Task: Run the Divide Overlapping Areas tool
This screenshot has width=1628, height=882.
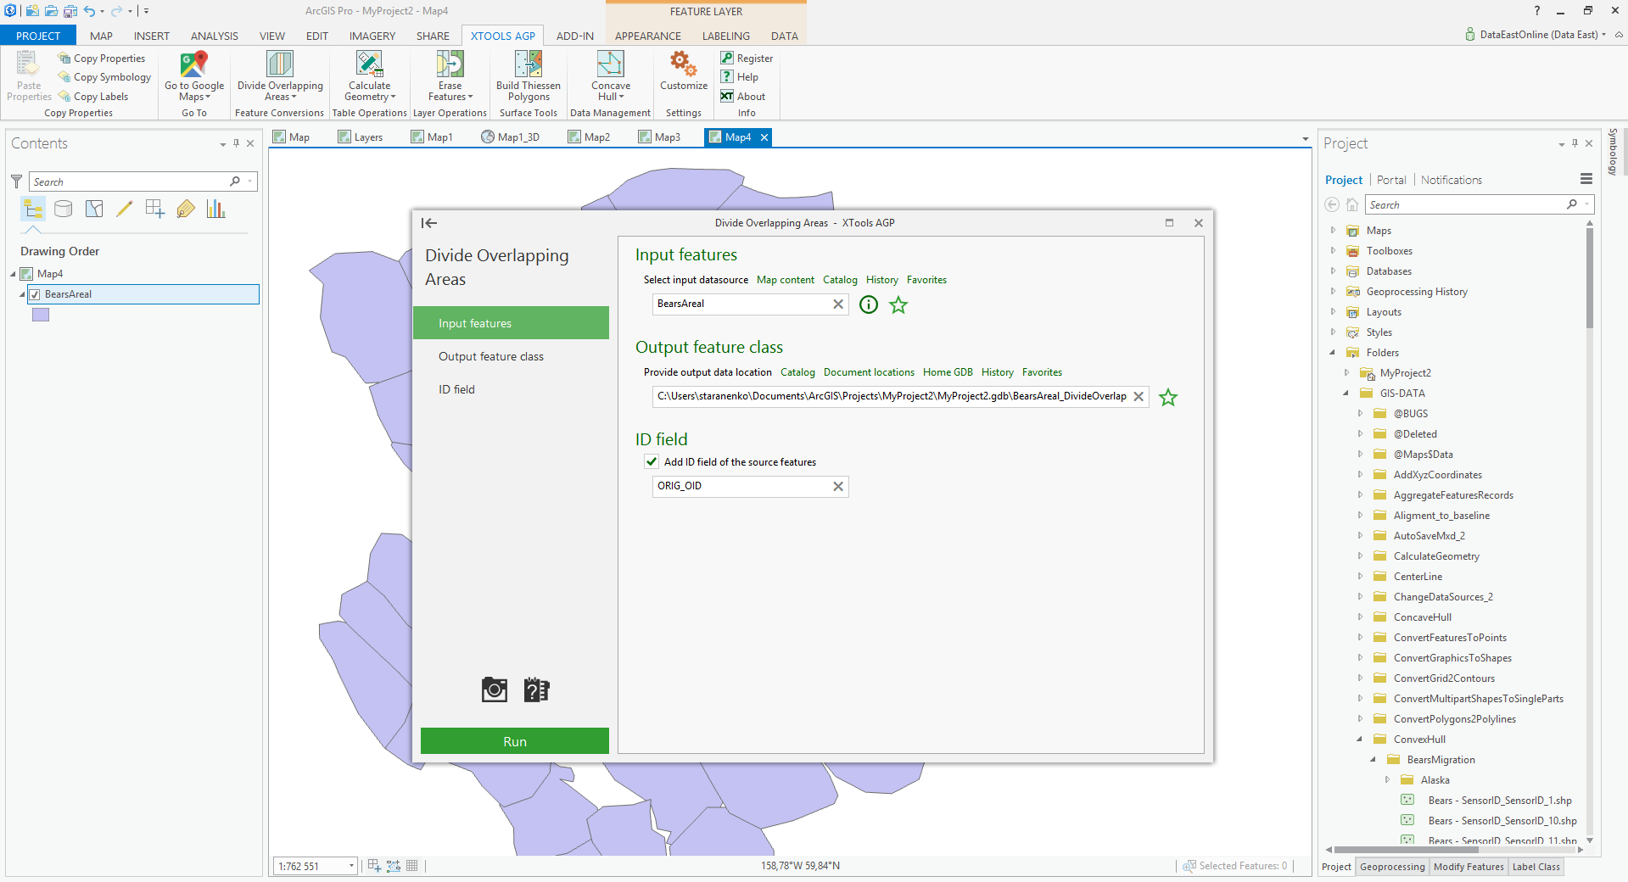Action: tap(515, 741)
